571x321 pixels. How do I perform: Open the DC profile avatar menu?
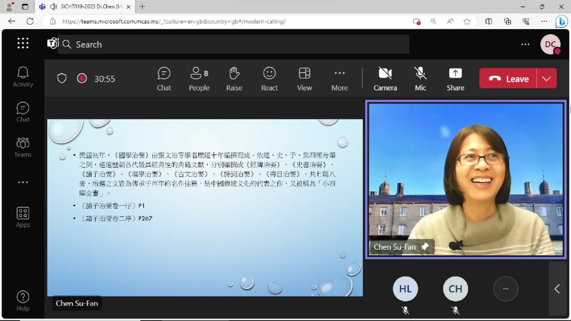click(550, 44)
